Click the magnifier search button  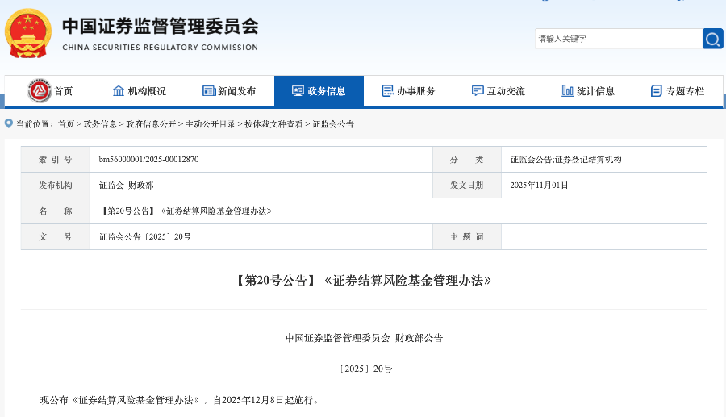[712, 39]
